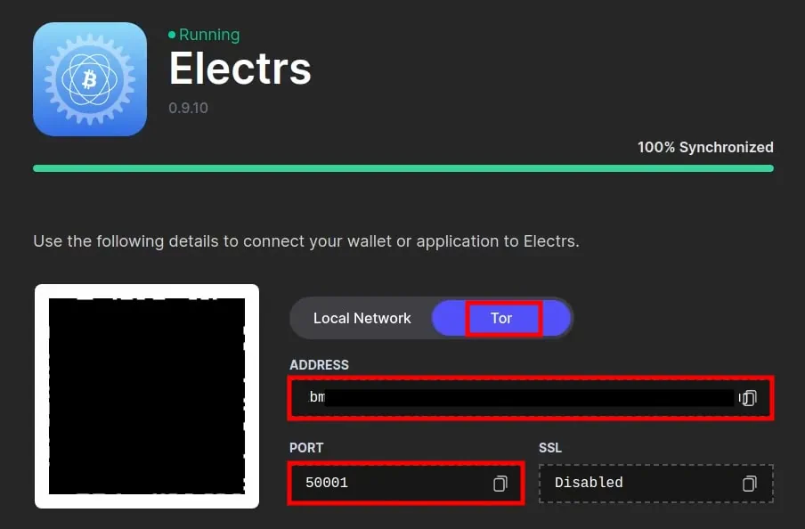Click the version number 0.9.10
805x529 pixels.
tap(189, 108)
